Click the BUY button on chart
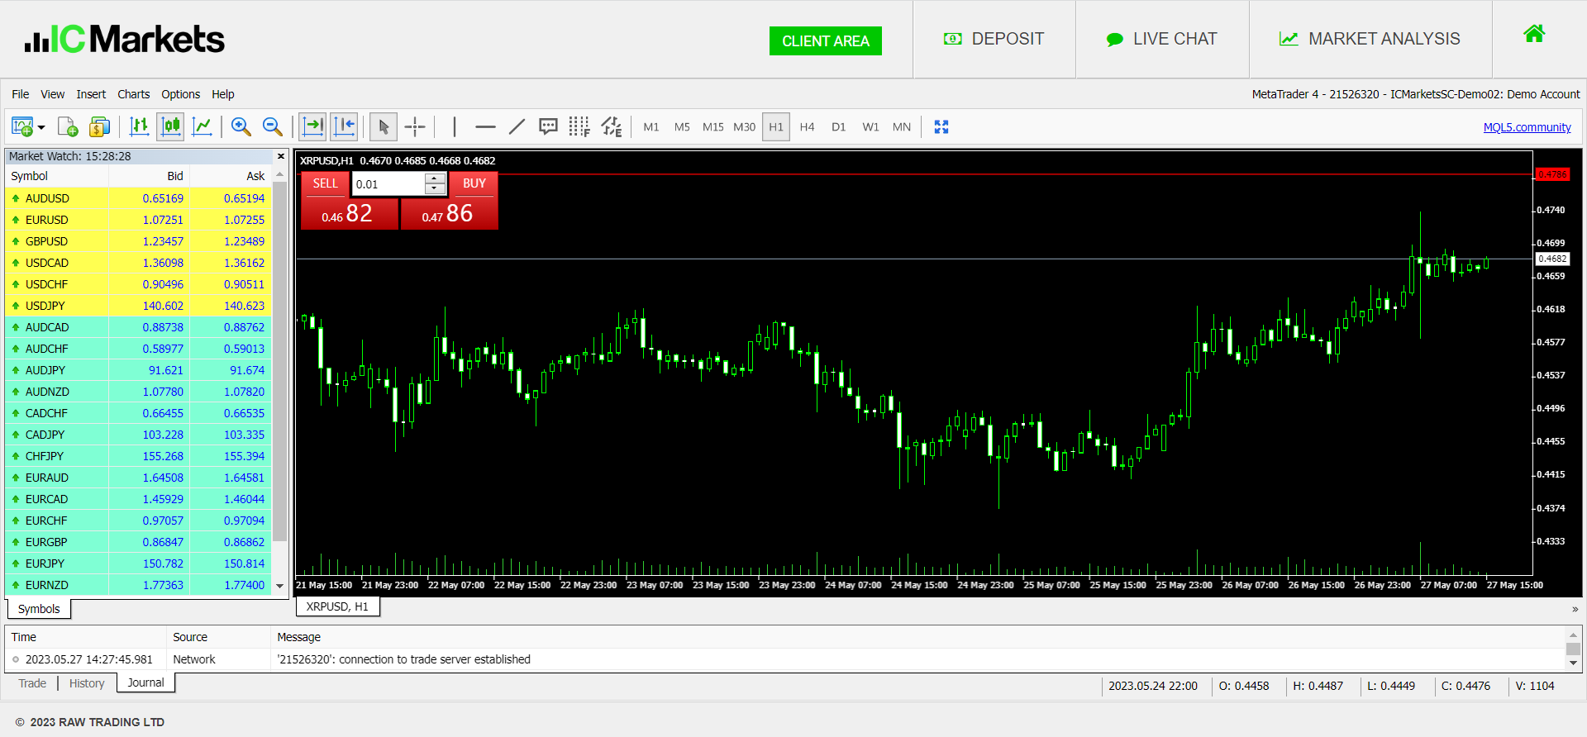The height and width of the screenshot is (737, 1587). 474,183
